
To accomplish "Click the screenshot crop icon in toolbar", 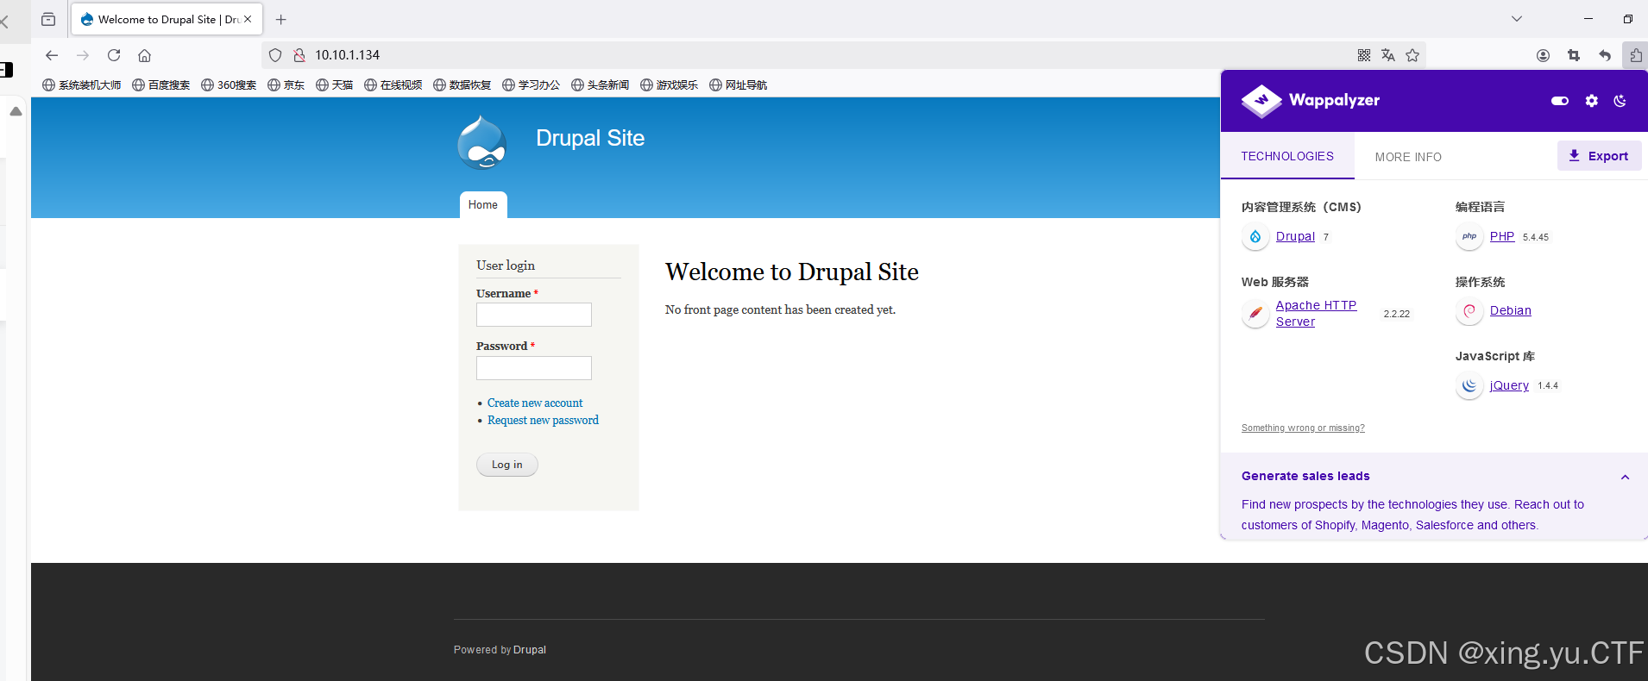I will [x=1574, y=55].
